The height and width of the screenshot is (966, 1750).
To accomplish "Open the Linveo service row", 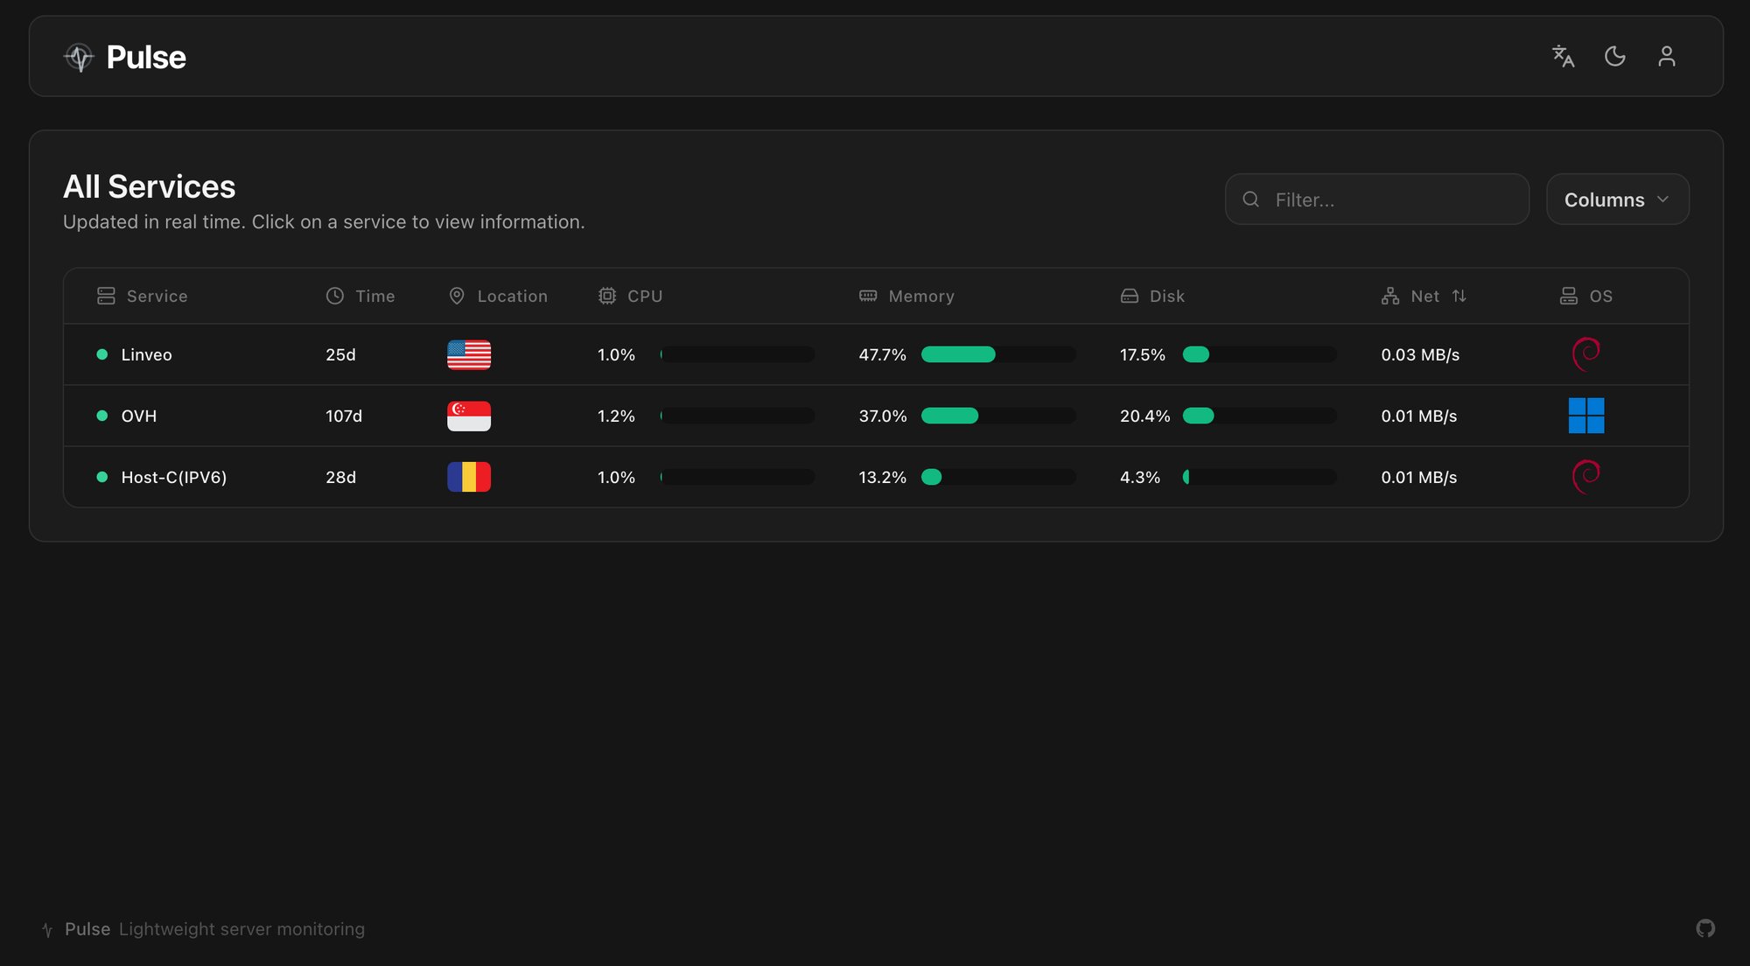I will tap(146, 354).
